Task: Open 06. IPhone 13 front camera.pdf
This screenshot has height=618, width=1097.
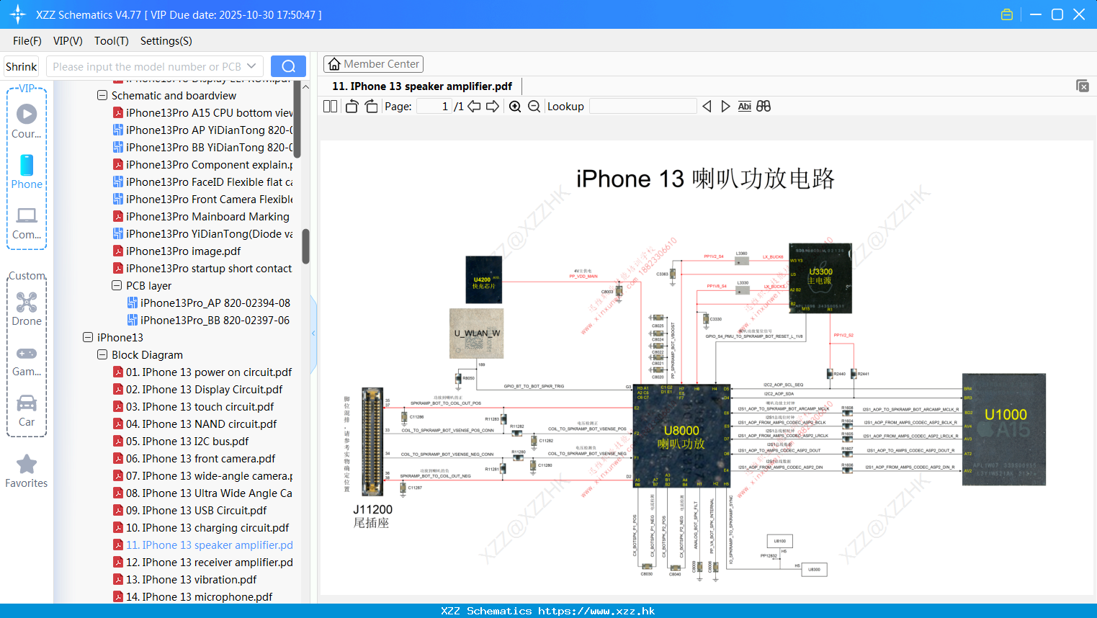Action: pyautogui.click(x=194, y=458)
